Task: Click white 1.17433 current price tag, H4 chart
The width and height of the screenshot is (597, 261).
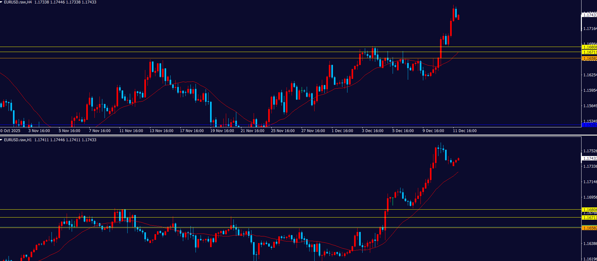Action: (x=589, y=15)
